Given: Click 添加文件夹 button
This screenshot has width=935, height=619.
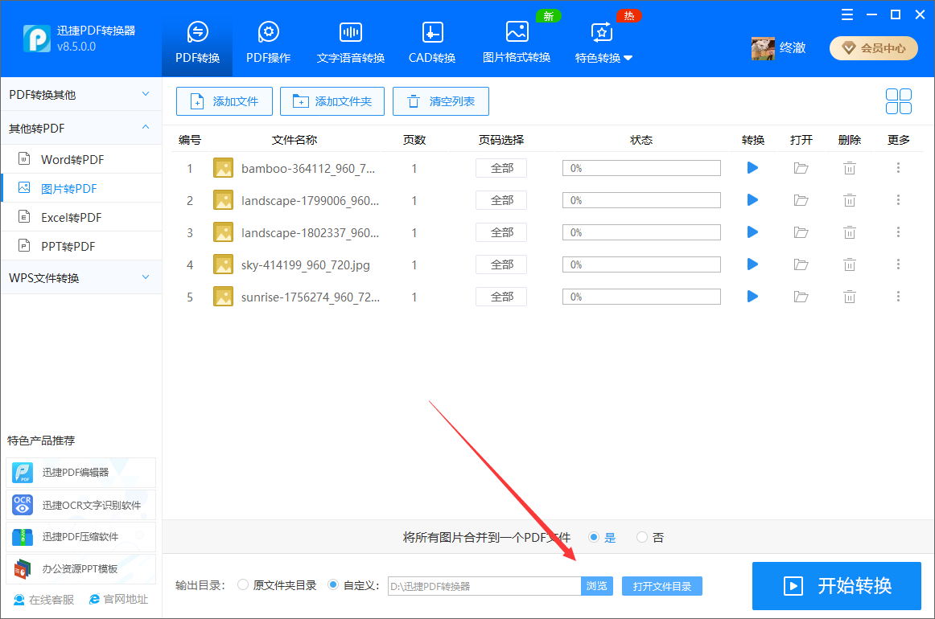Looking at the screenshot, I should pos(332,101).
